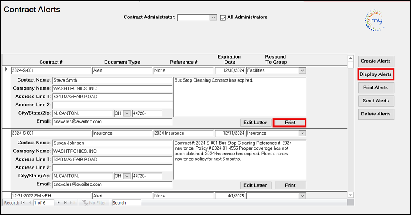This screenshot has height=215, width=411.
Task: Select first record row selector arrow
Action: coord(6,69)
